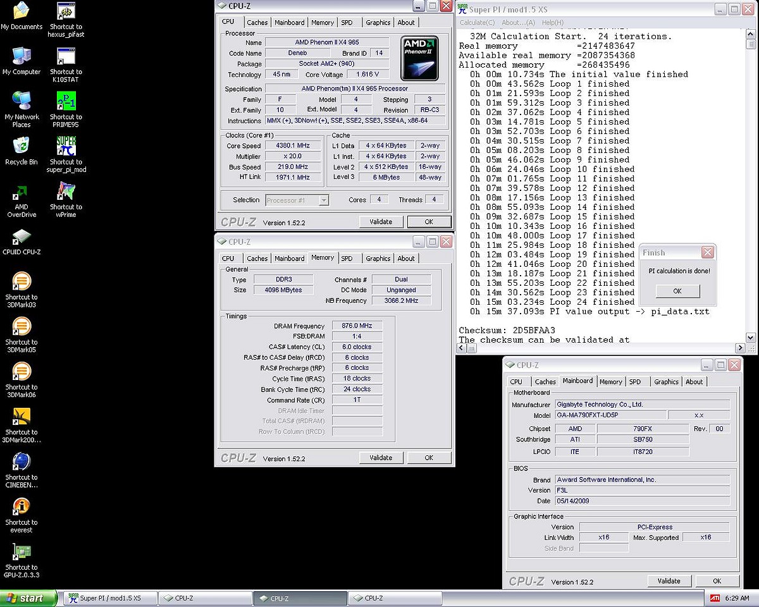
Task: Switch to CPU tab in the memory-timings CPU-Z window
Action: coord(228,259)
